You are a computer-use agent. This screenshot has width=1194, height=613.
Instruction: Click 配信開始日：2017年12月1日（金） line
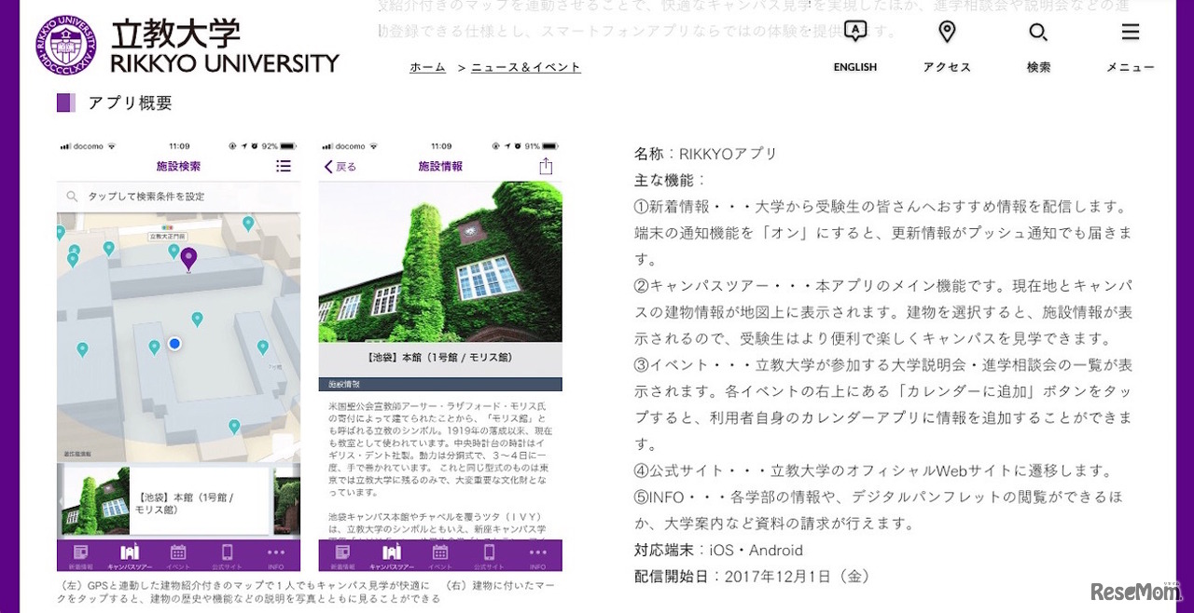click(x=752, y=577)
